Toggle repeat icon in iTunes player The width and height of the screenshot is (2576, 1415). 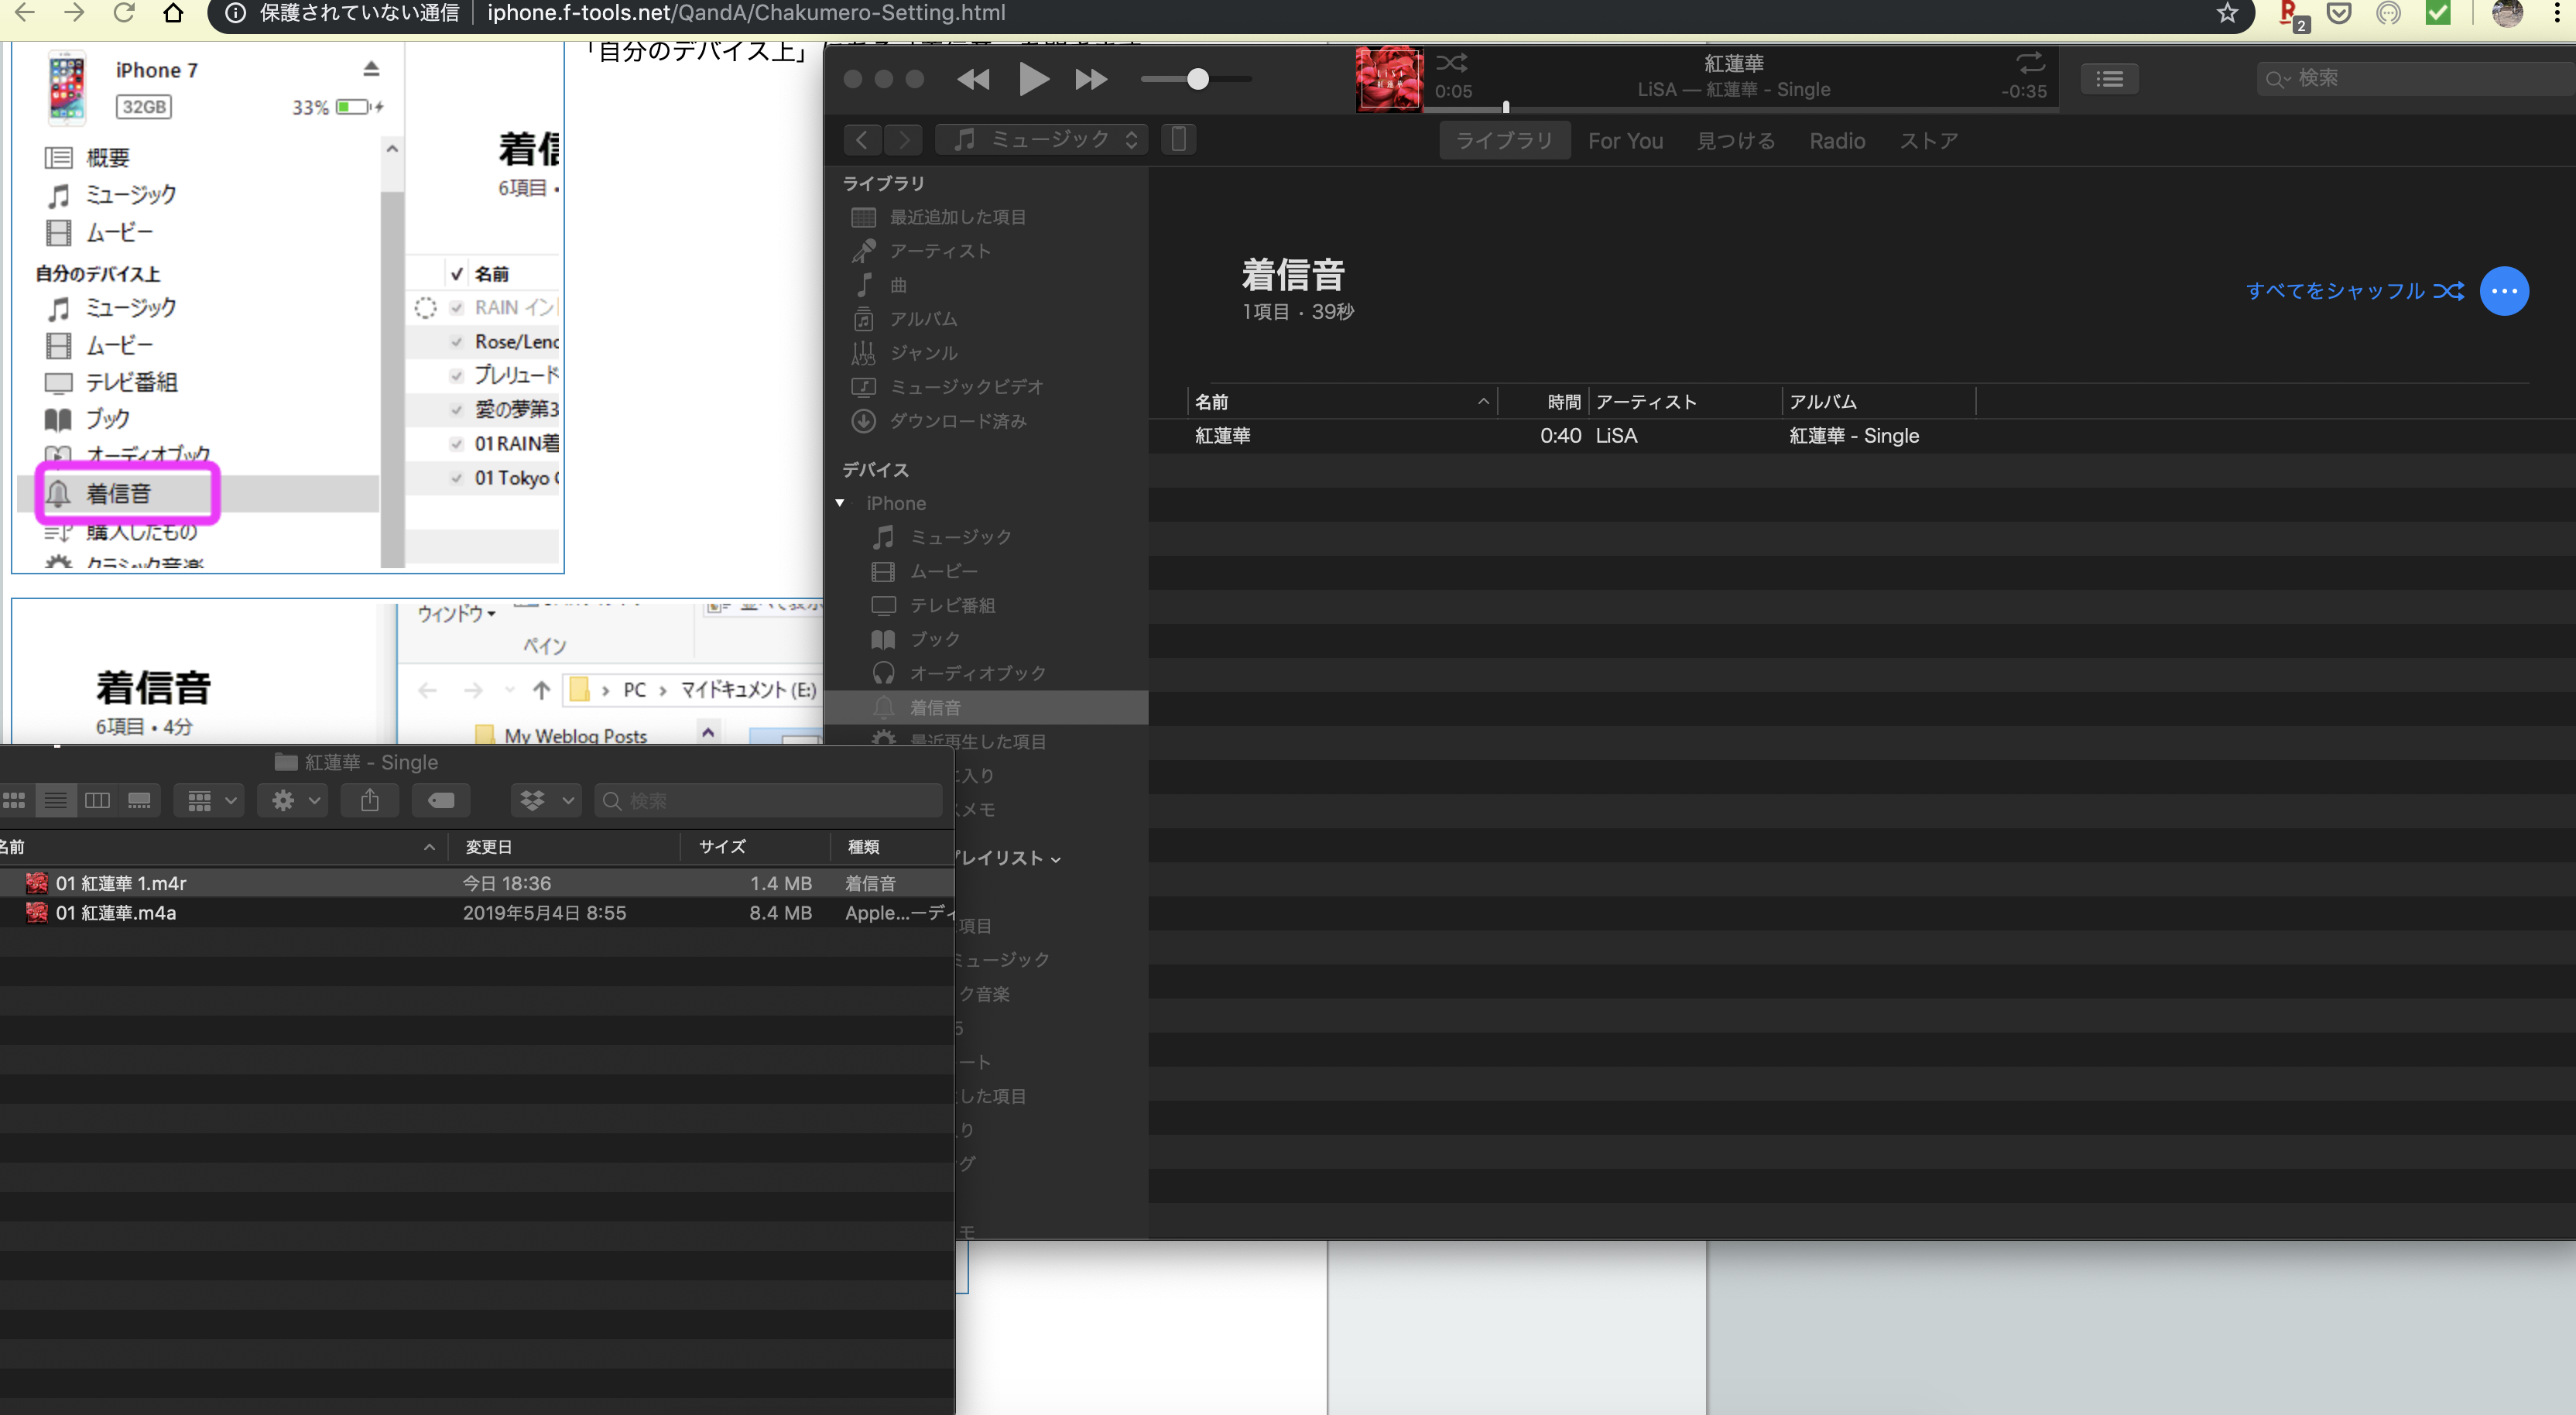tap(2030, 63)
